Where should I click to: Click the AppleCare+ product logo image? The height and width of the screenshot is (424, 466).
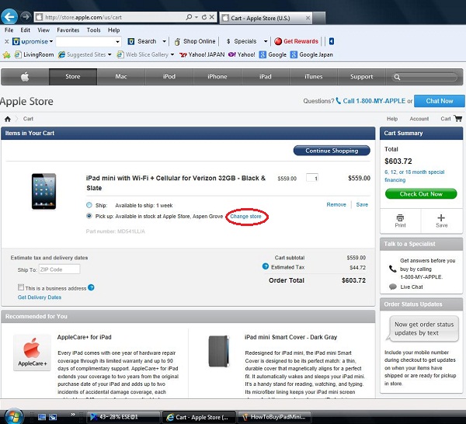coord(32,353)
